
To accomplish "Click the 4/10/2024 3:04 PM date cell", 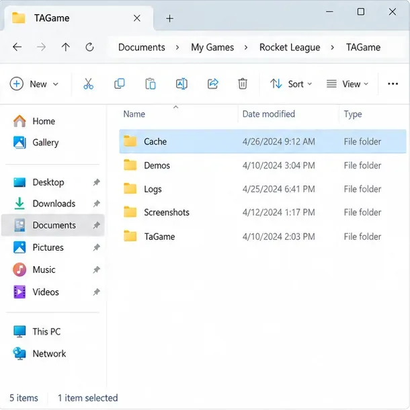I will coord(279,165).
